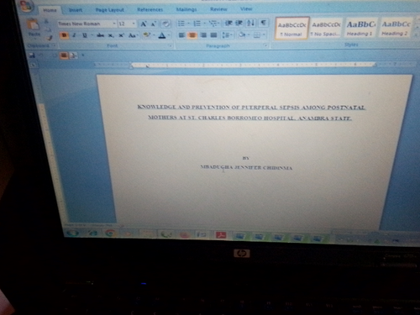
Task: Click the Subscript icon
Action: pyautogui.click(x=111, y=35)
